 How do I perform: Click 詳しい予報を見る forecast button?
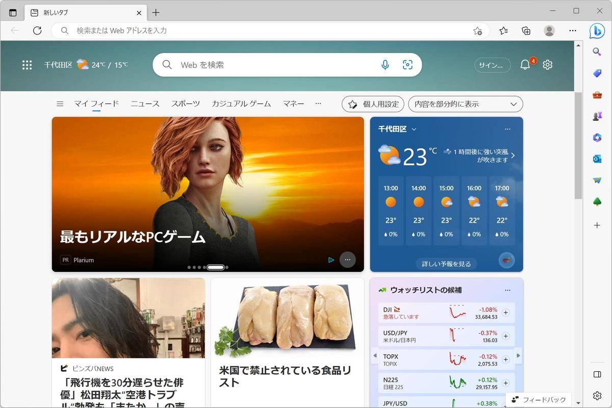(446, 264)
